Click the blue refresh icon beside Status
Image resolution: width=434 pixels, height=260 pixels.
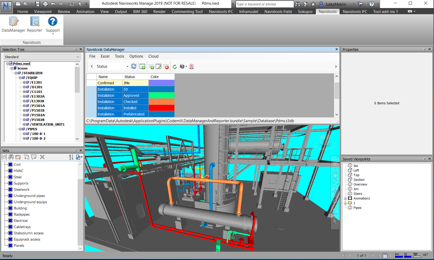(134, 66)
